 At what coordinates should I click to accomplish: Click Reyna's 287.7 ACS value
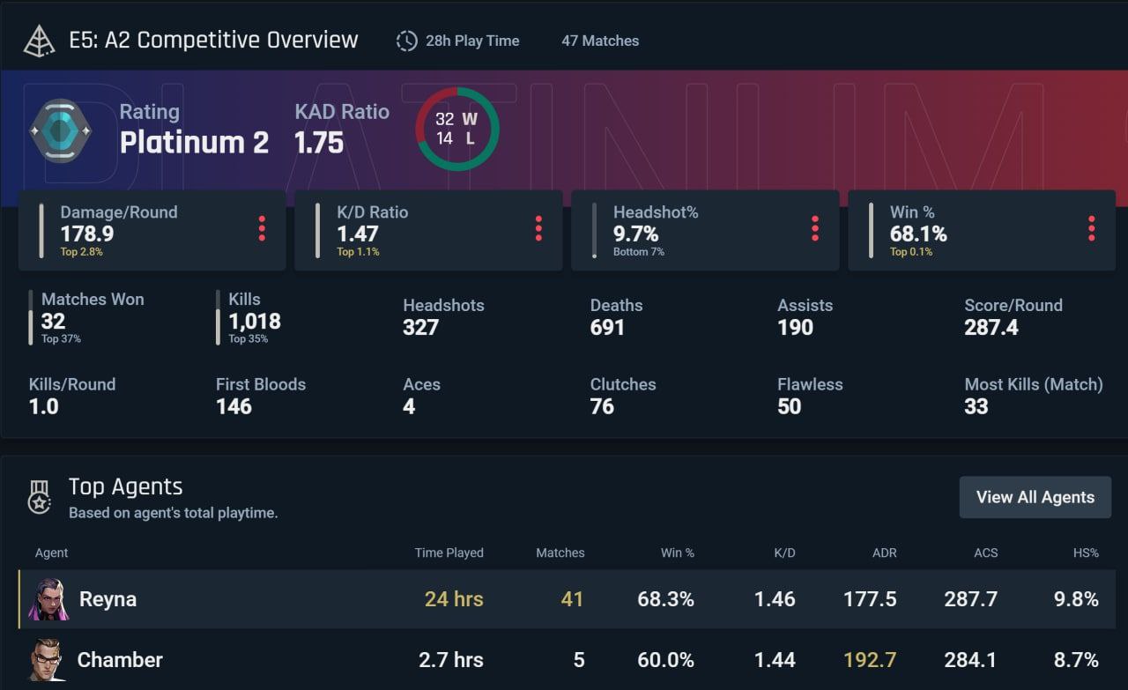coord(971,599)
